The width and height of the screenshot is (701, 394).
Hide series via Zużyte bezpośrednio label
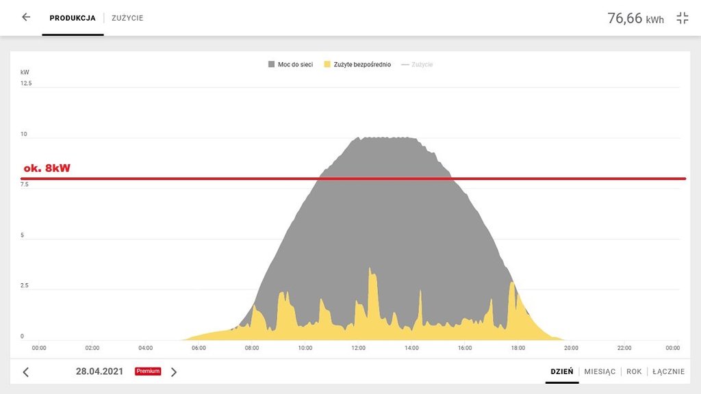point(362,64)
